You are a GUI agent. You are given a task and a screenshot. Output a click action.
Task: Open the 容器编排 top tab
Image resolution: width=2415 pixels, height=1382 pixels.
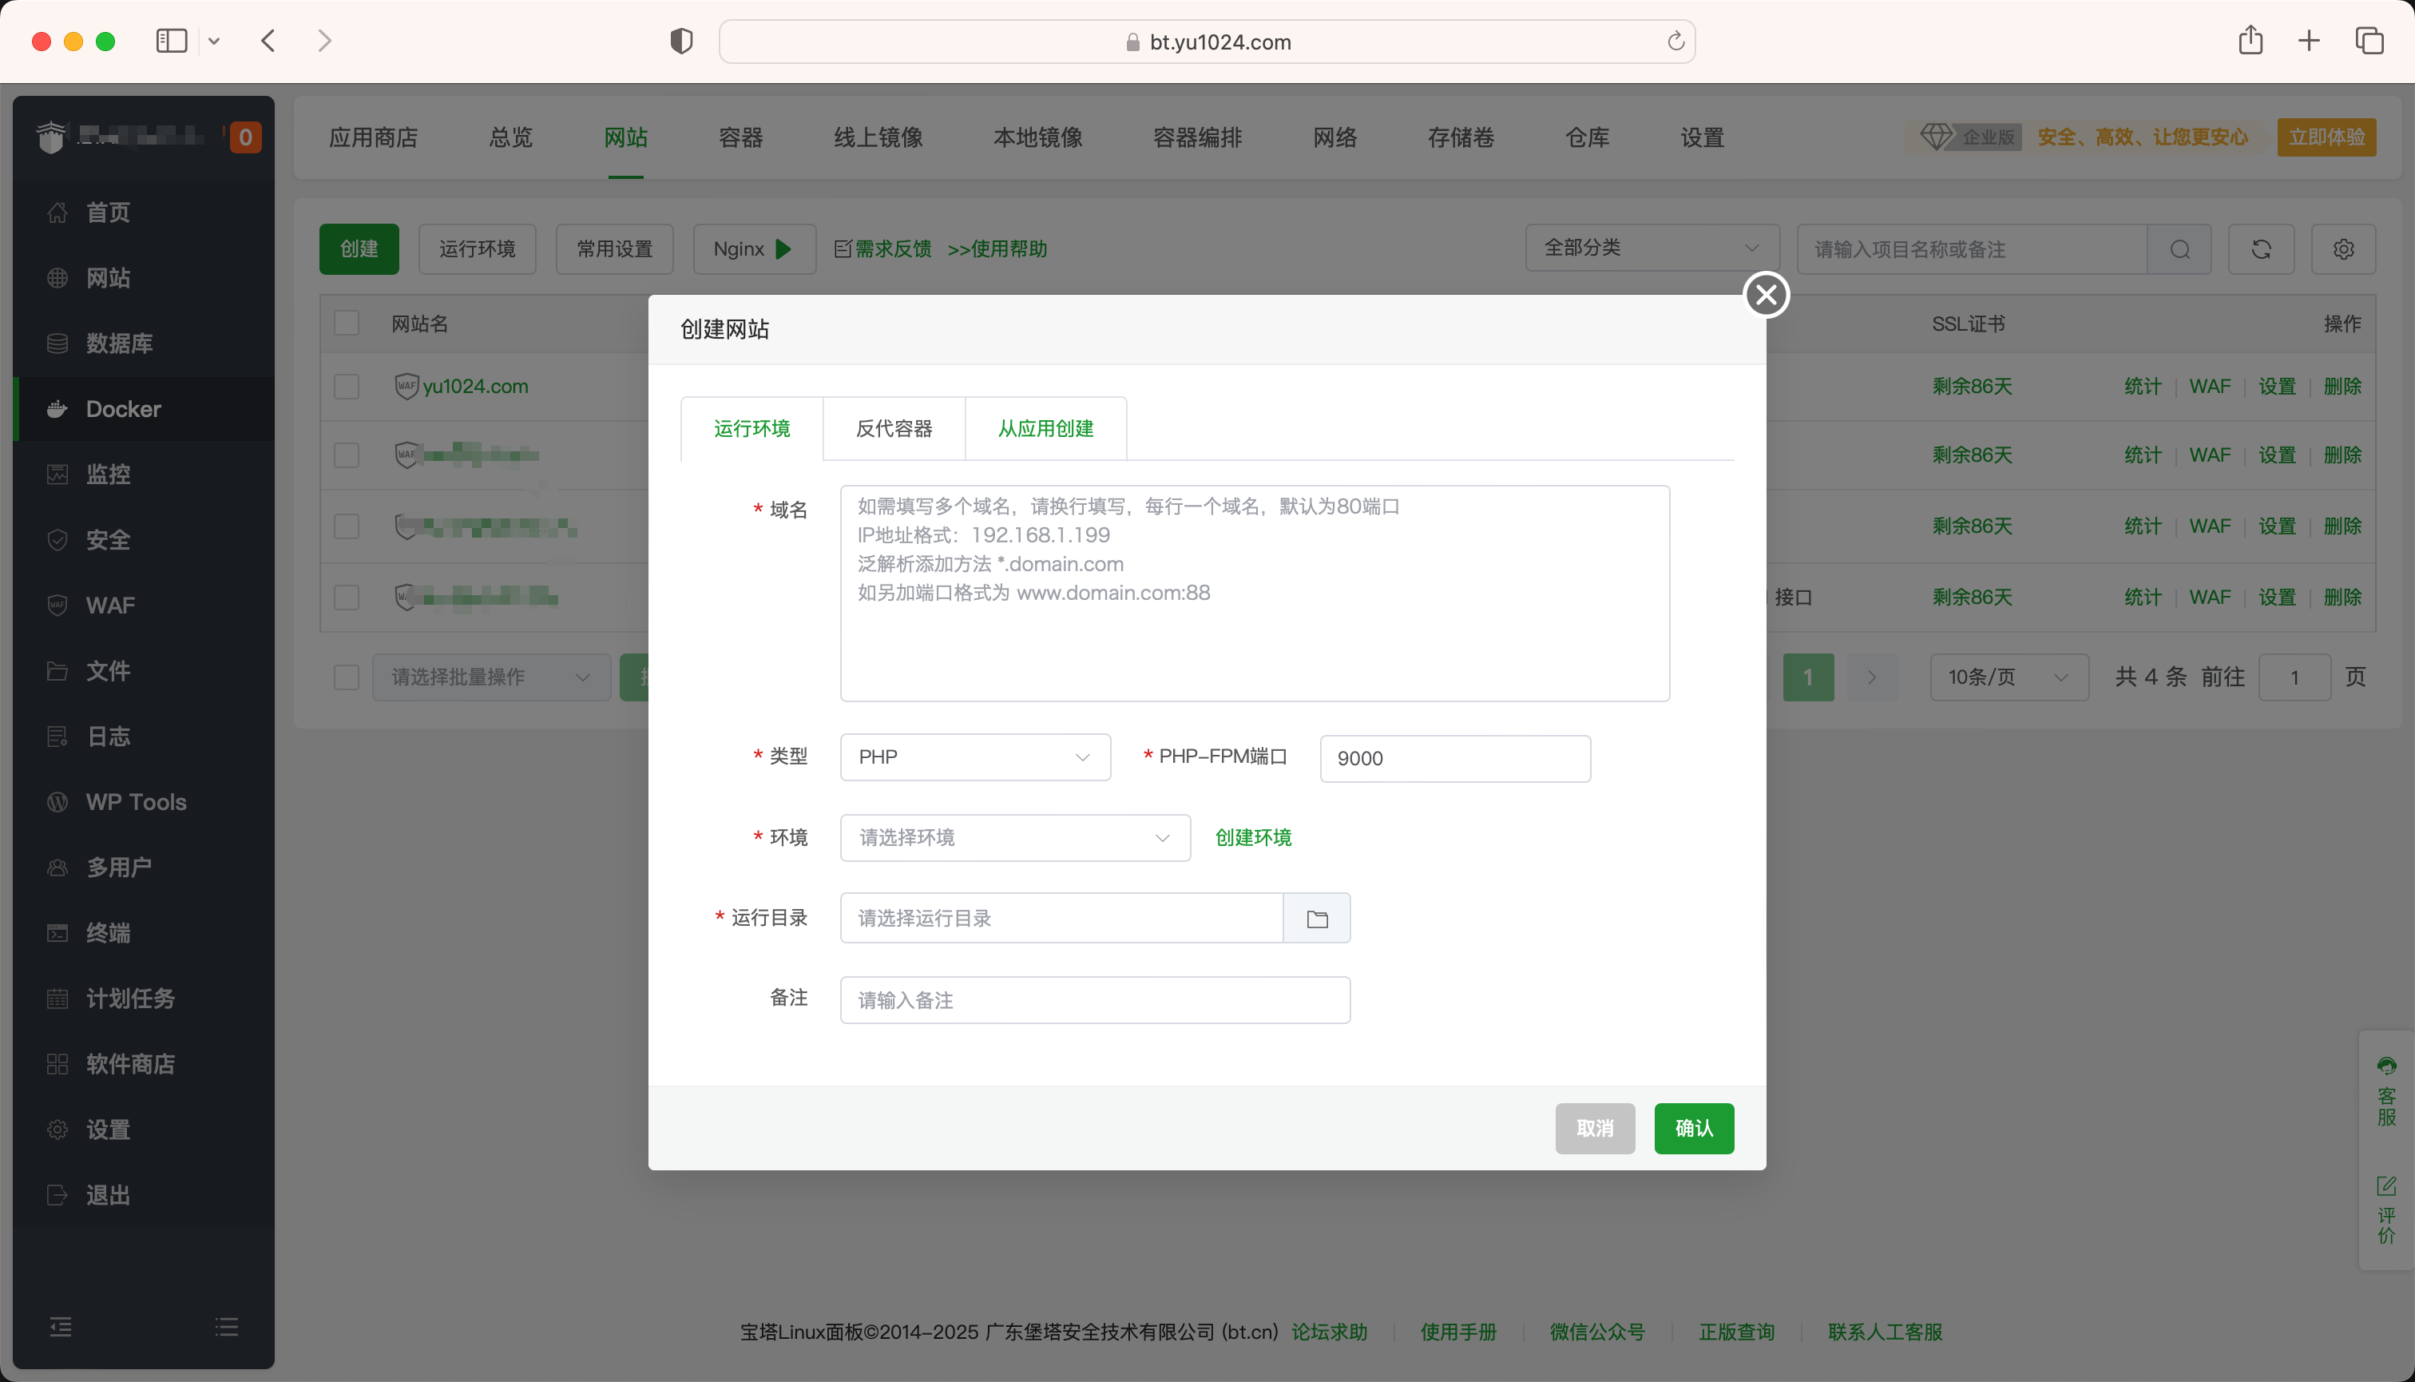[x=1196, y=137]
